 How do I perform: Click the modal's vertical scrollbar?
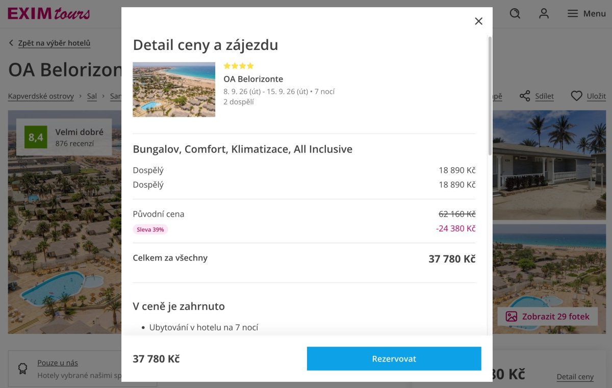tap(490, 96)
